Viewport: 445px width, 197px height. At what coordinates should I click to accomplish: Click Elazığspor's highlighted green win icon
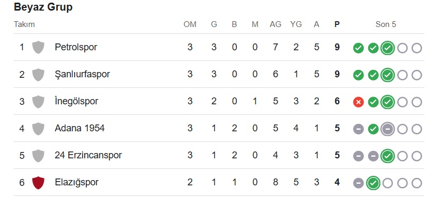coord(373,183)
